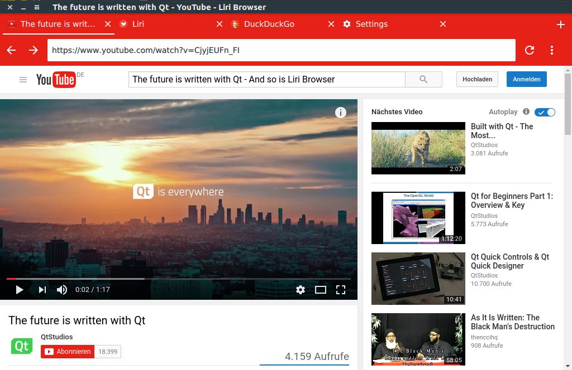Open the video quality settings gear

[301, 290]
